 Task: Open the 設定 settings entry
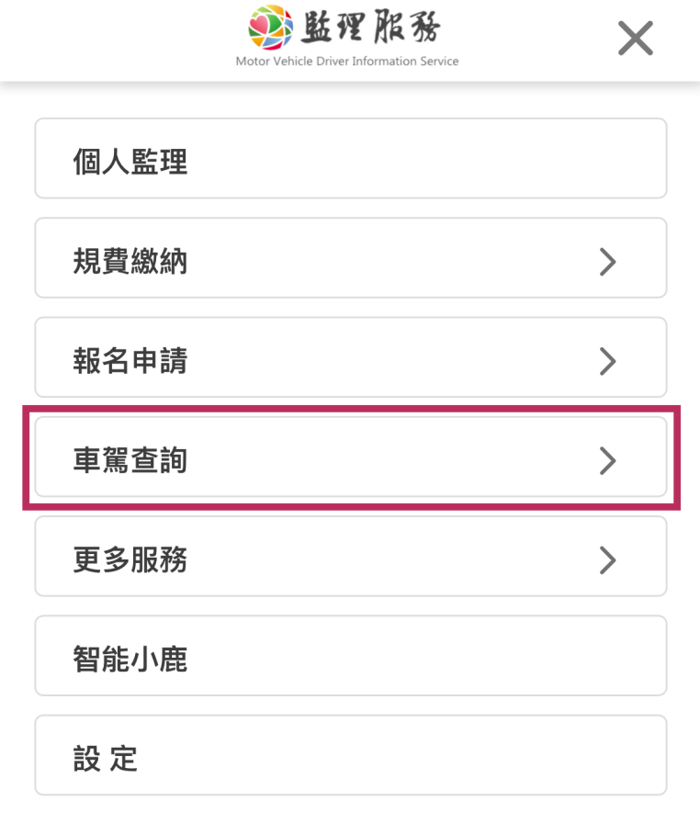(x=106, y=758)
